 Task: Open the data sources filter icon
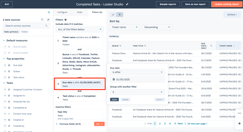pyautogui.click(x=42, y=20)
